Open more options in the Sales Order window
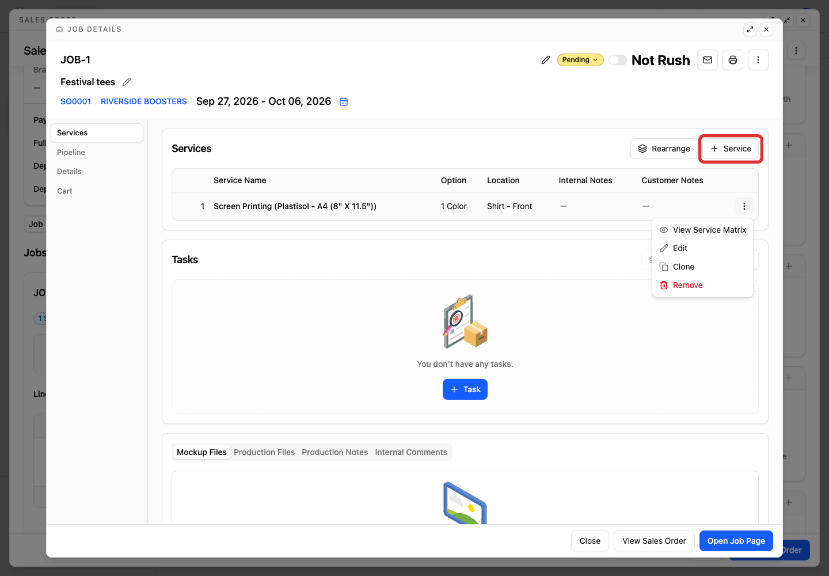 [x=796, y=51]
